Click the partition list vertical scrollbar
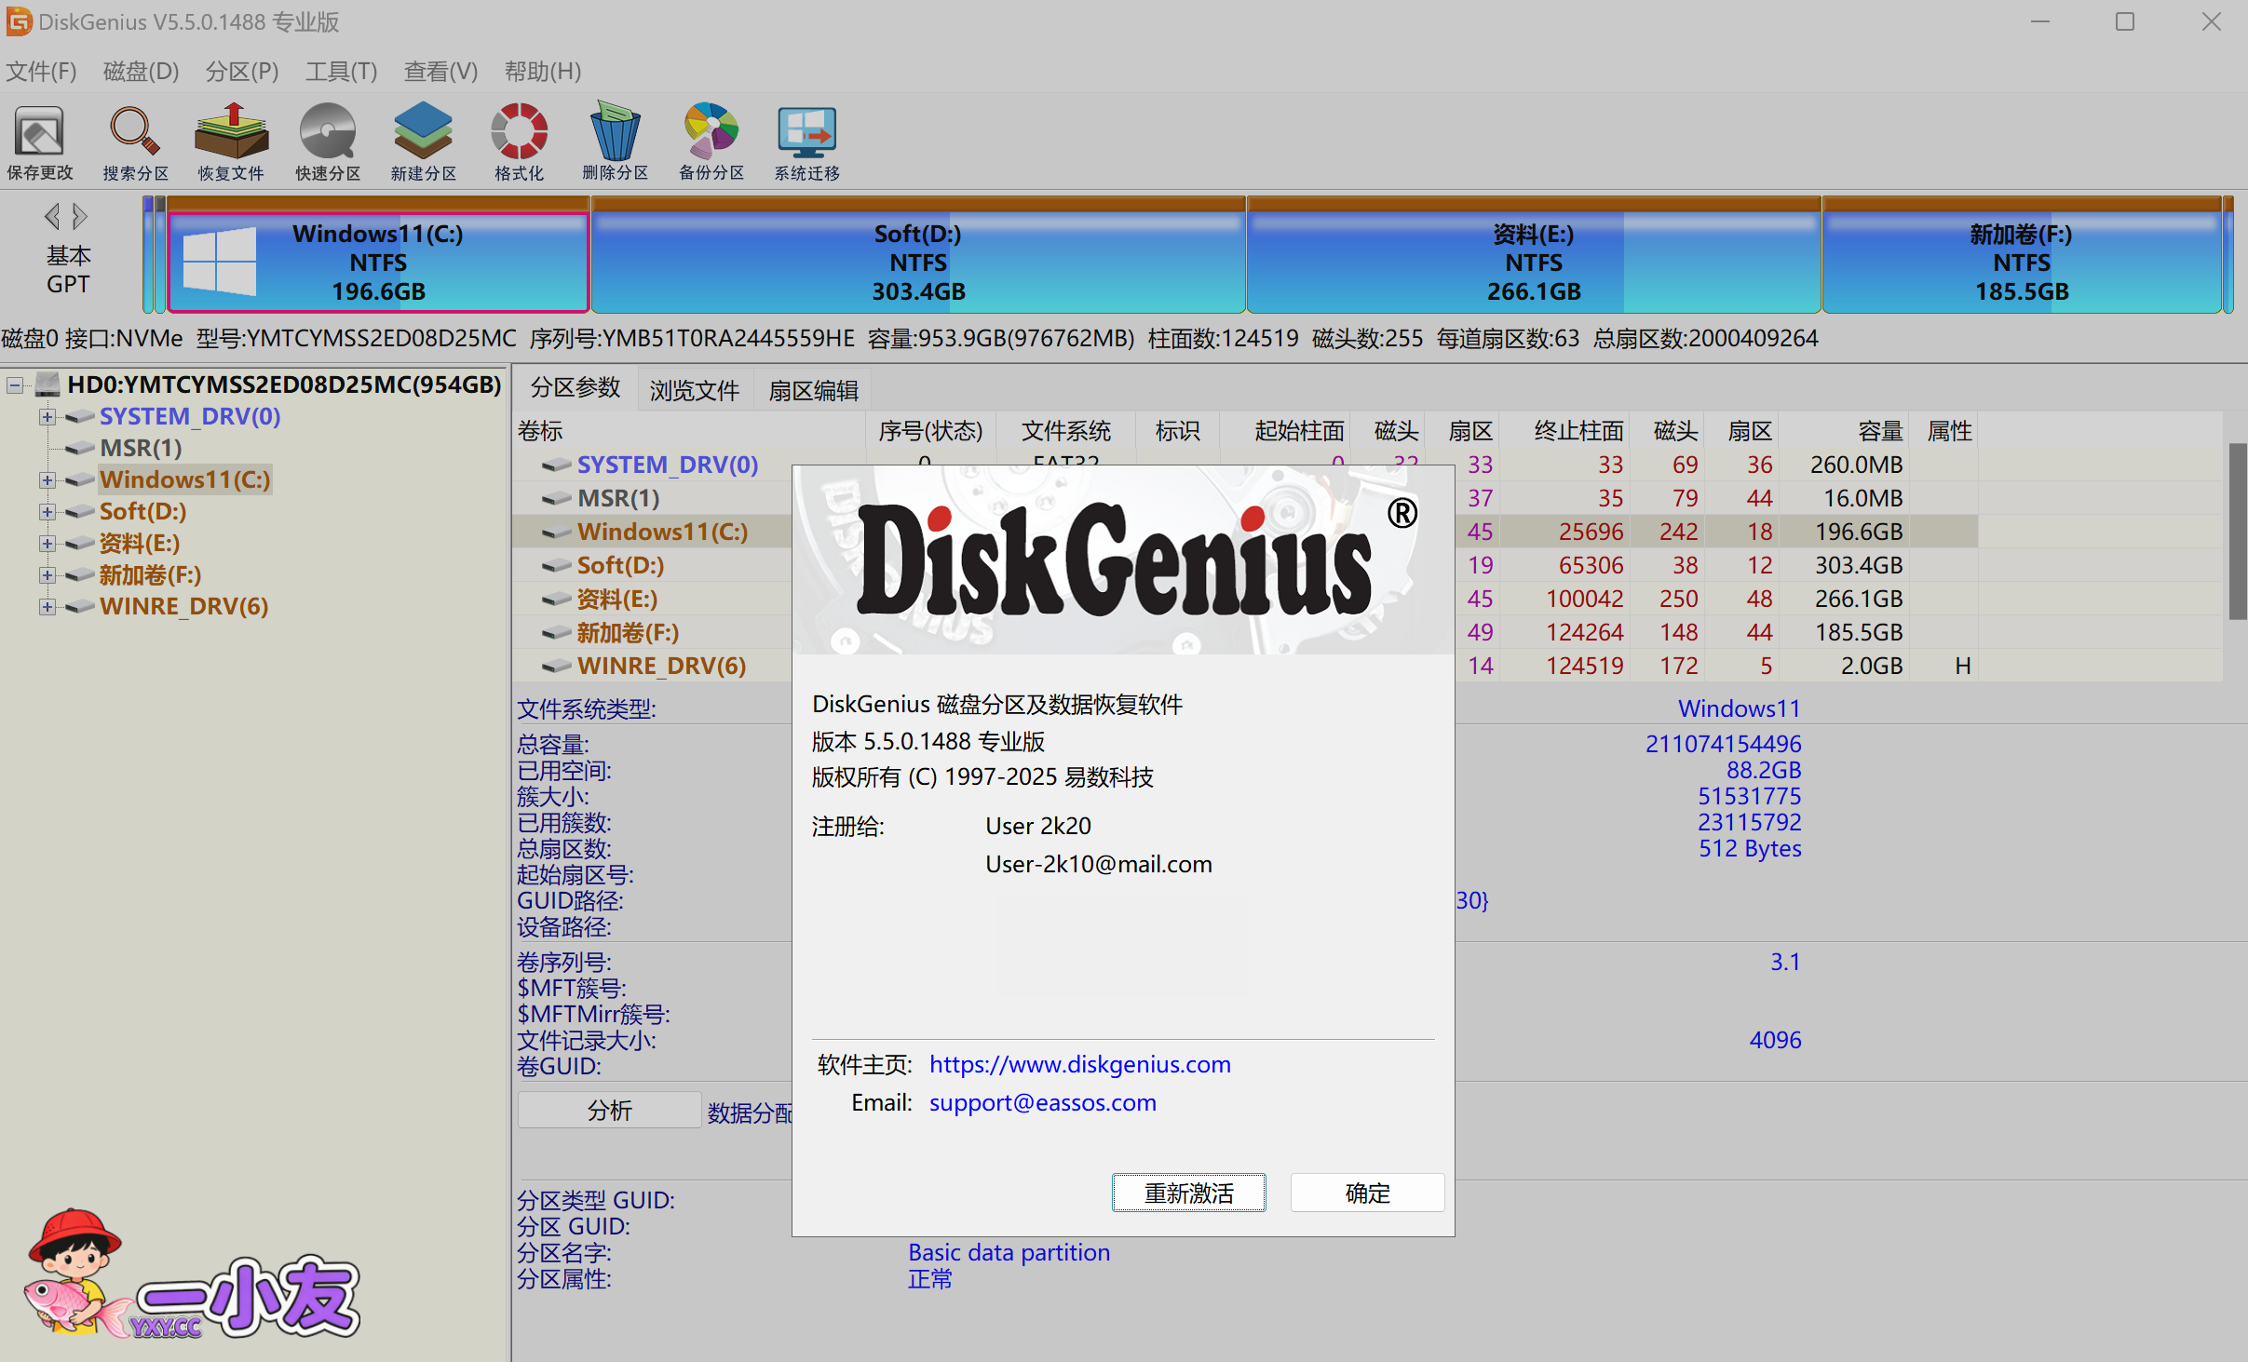This screenshot has height=1362, width=2248. click(2237, 531)
